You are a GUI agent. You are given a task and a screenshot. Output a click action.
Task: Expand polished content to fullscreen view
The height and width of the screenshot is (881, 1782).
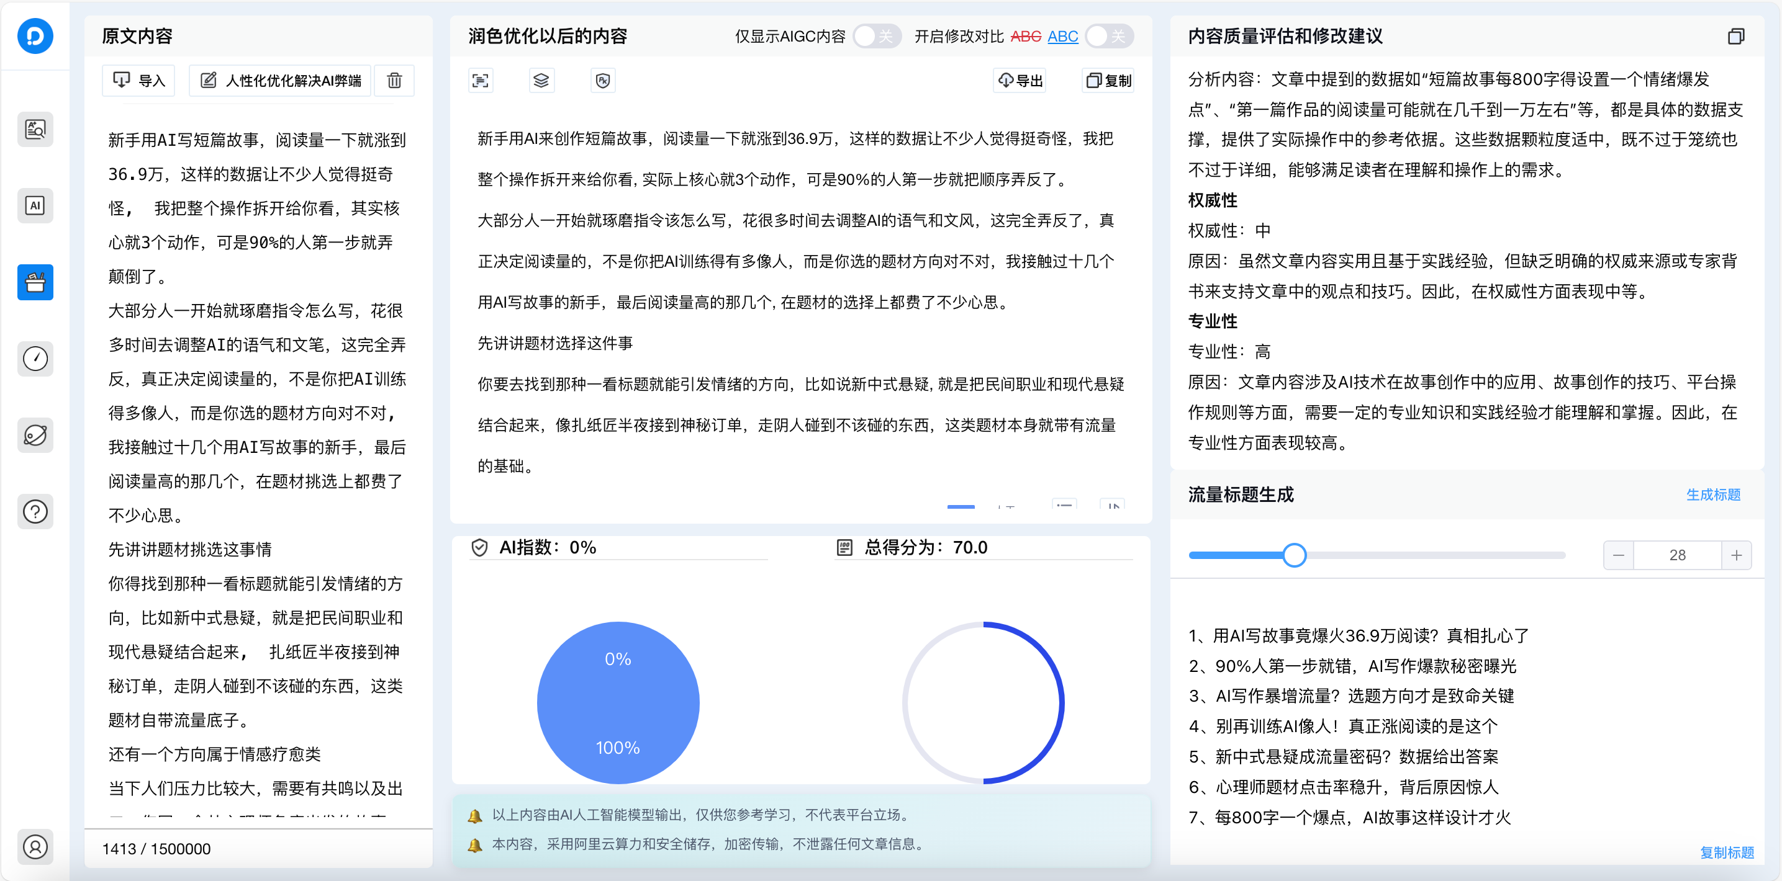[480, 80]
